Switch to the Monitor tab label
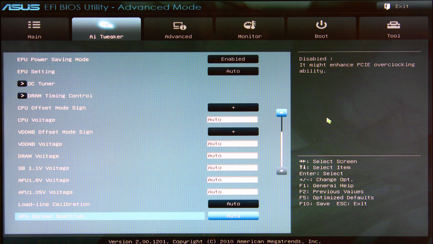The width and height of the screenshot is (433, 244). click(250, 36)
